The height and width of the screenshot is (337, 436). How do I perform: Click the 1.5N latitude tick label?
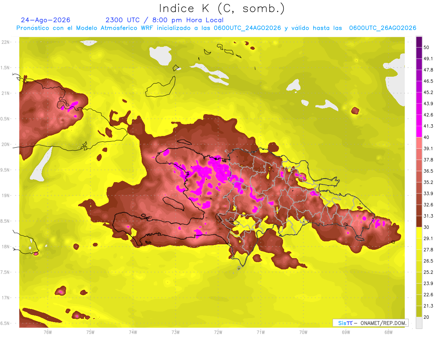tap(6, 68)
